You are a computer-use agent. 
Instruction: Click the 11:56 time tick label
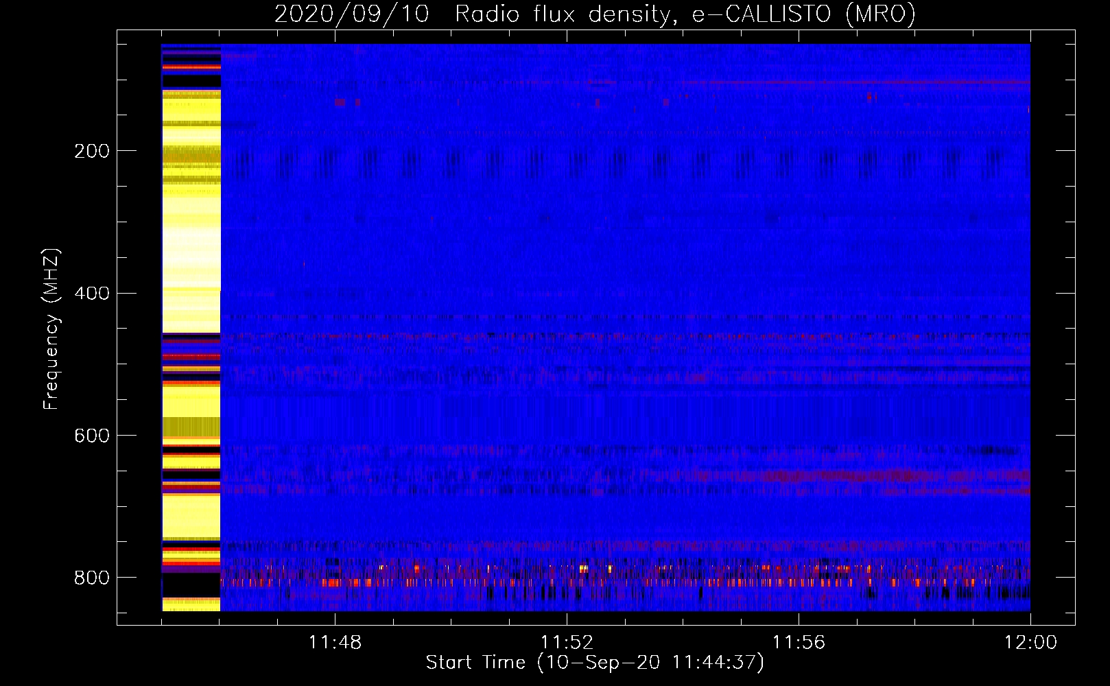pyautogui.click(x=799, y=642)
